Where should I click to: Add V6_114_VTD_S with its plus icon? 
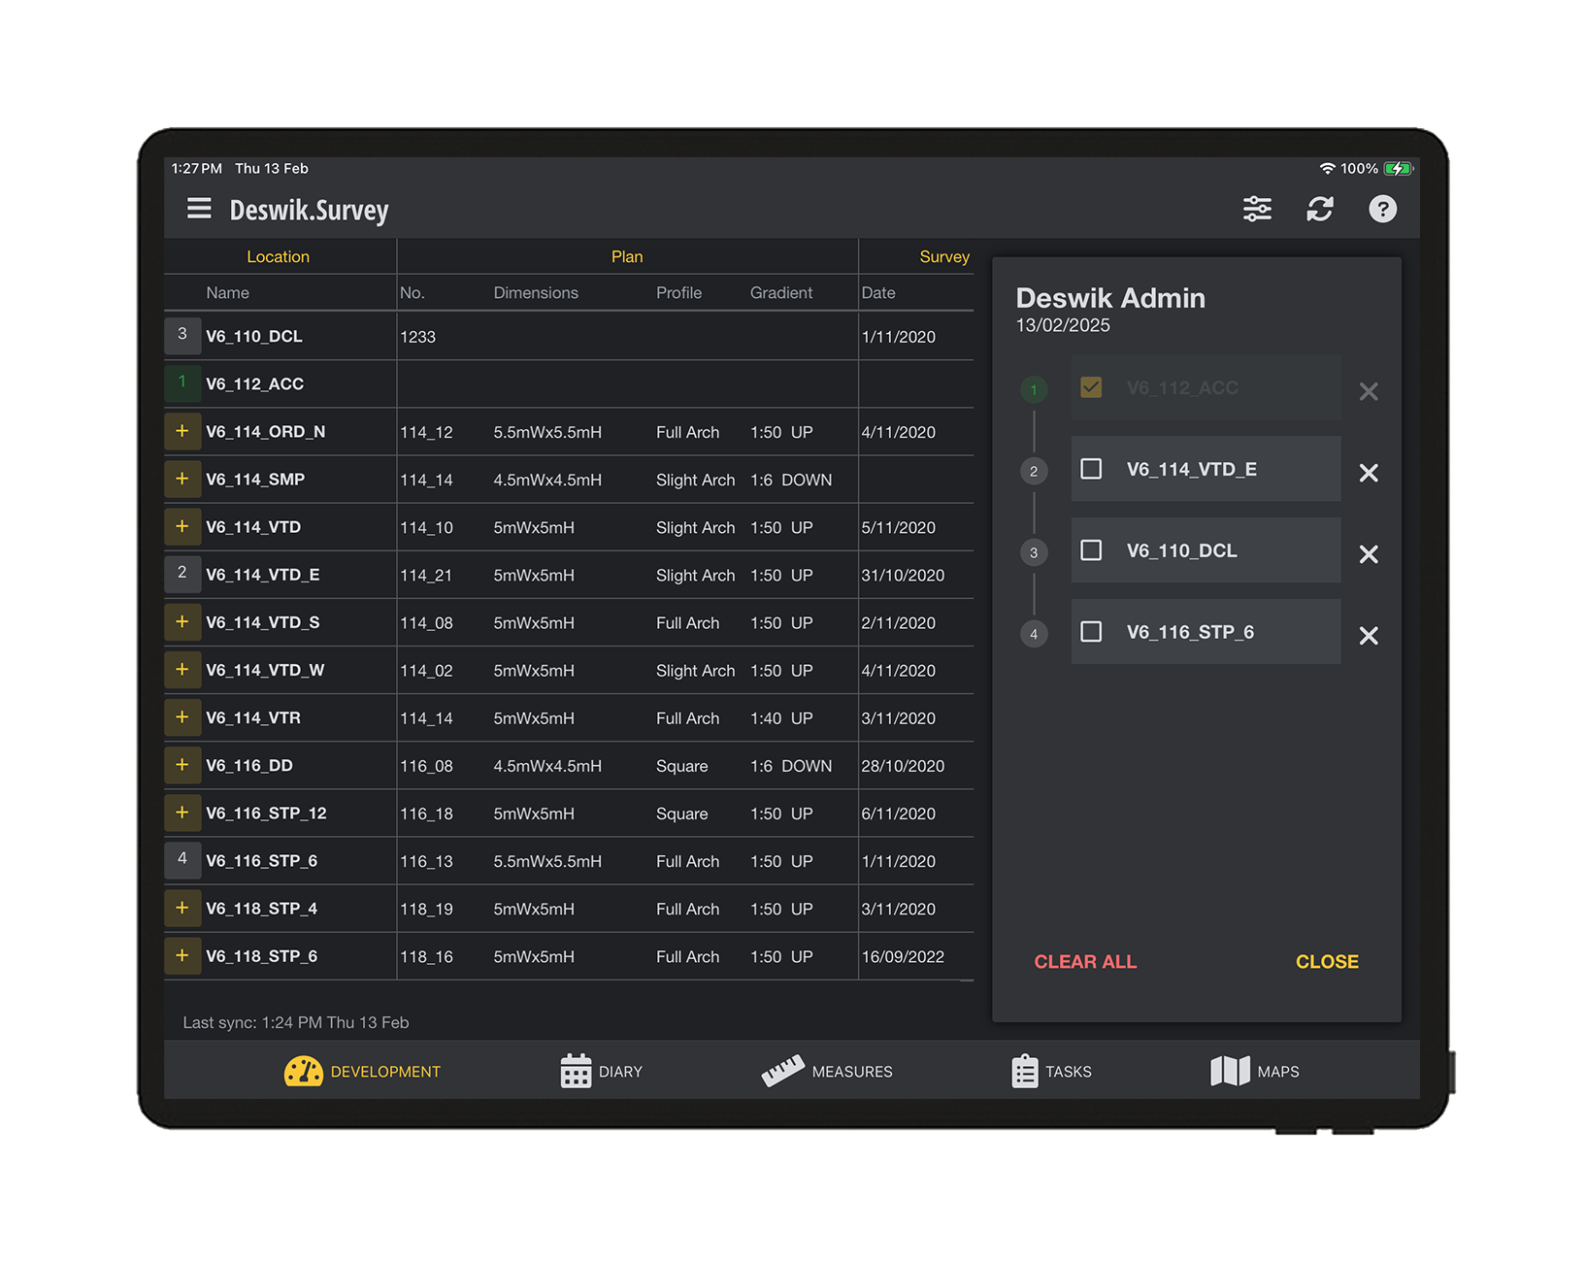coord(182,621)
